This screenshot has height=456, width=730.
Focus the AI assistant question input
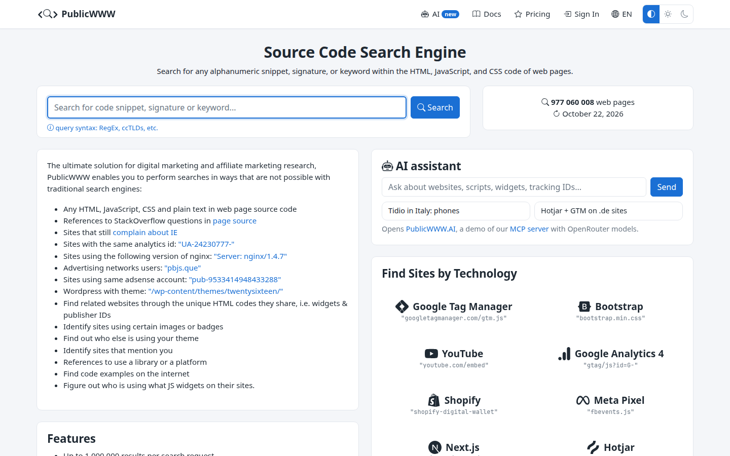pyautogui.click(x=514, y=187)
